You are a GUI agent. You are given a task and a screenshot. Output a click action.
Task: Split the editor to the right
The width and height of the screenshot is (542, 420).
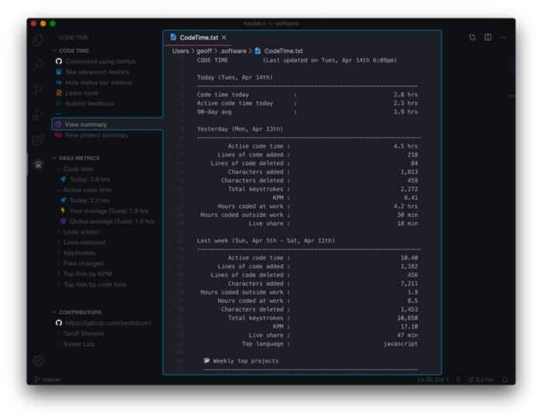click(x=488, y=37)
